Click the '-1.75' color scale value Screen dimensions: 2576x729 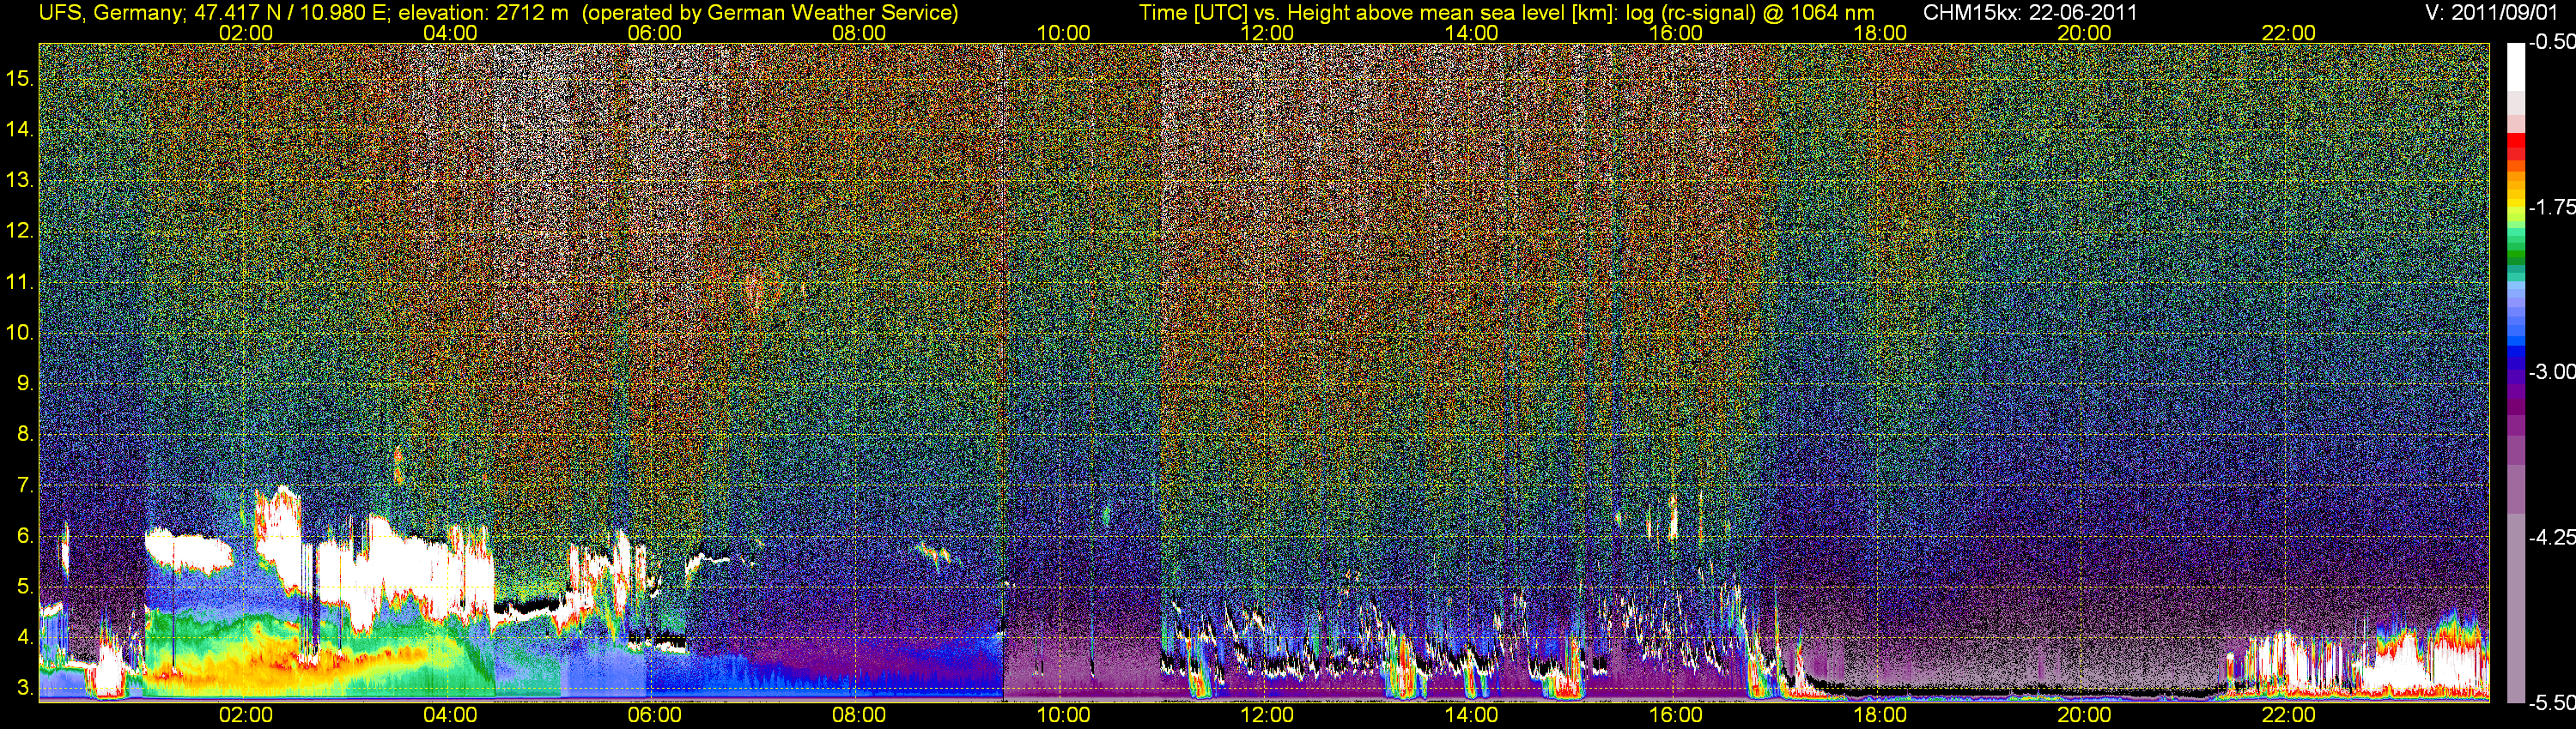click(x=2552, y=207)
